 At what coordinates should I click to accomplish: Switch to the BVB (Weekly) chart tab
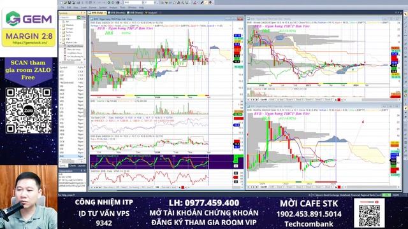click(135, 13)
